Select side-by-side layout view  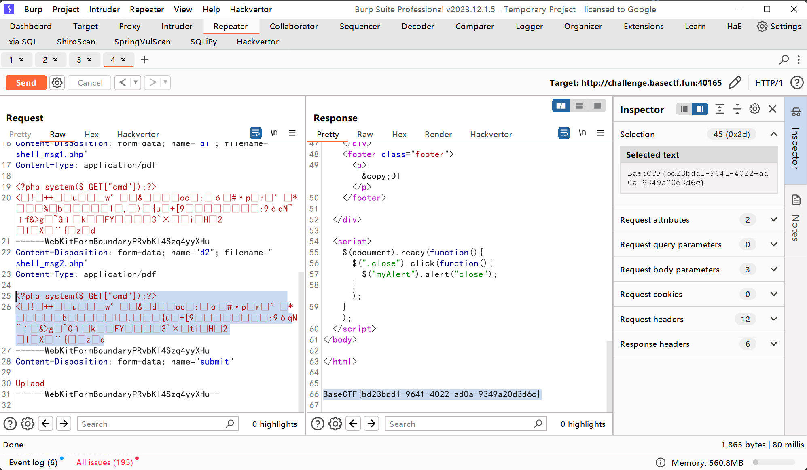click(x=561, y=106)
